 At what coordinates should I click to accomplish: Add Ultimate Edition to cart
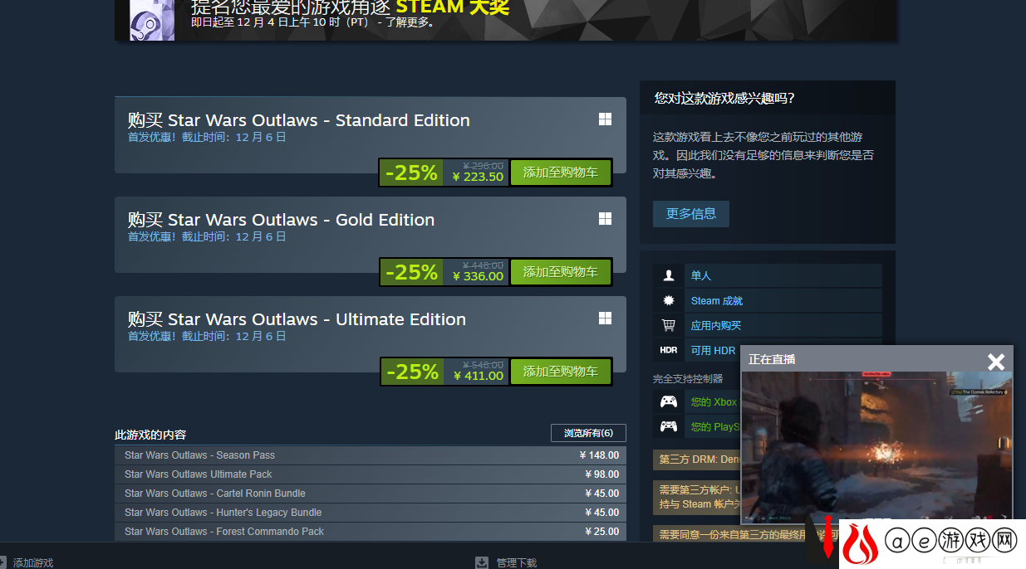[561, 372]
